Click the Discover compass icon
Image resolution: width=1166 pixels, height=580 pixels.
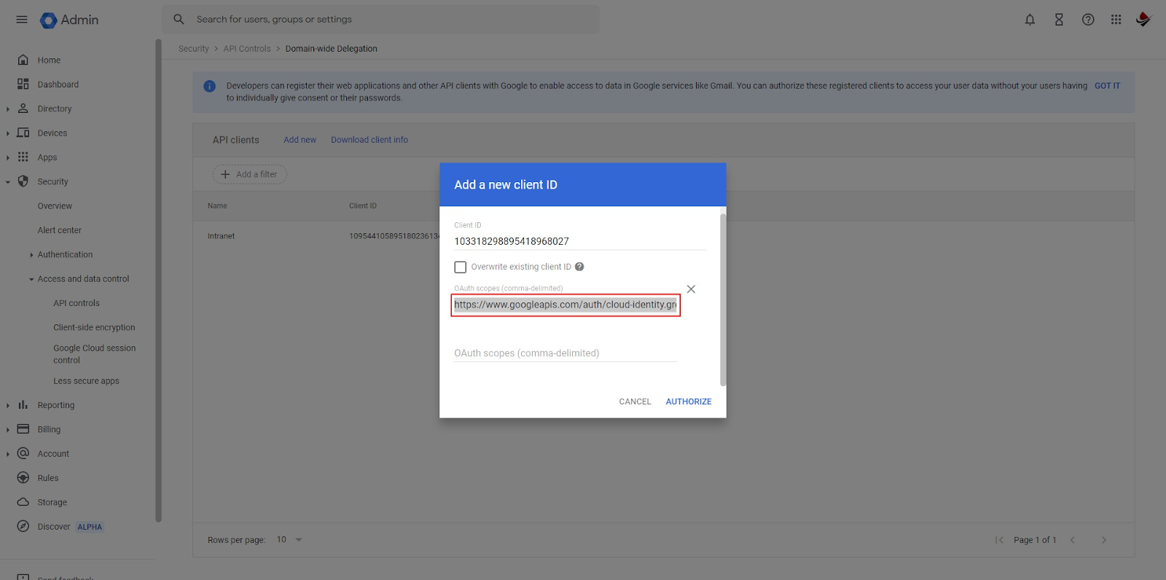point(23,526)
